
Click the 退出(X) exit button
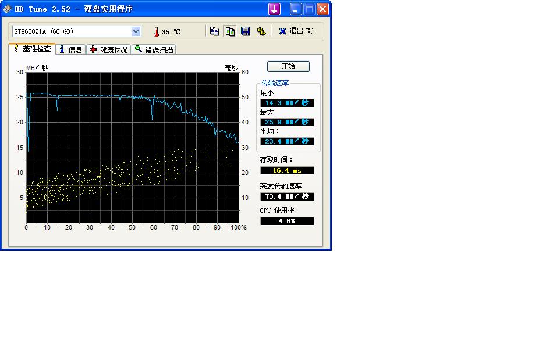296,31
